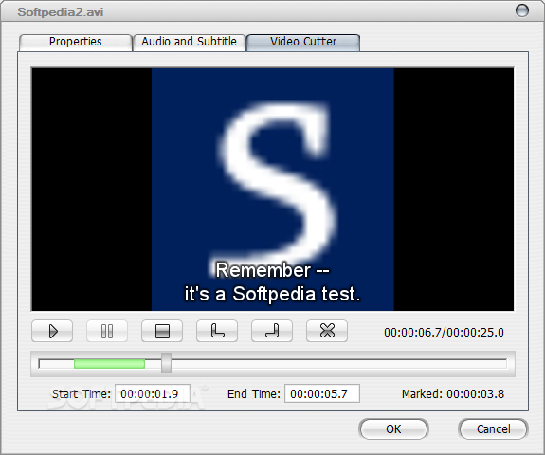Set the cut end mark
The height and width of the screenshot is (455, 545).
tap(272, 331)
